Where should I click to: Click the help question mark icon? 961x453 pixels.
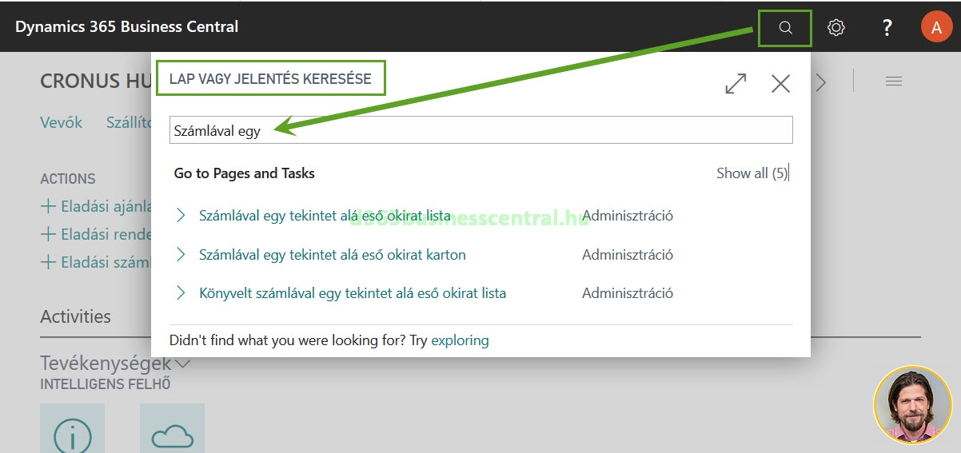(x=887, y=28)
